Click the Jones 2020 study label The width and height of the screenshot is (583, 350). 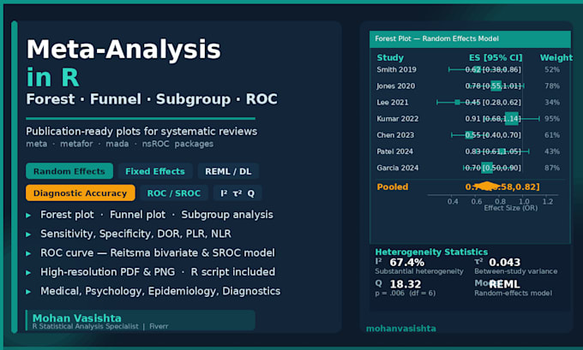point(395,86)
